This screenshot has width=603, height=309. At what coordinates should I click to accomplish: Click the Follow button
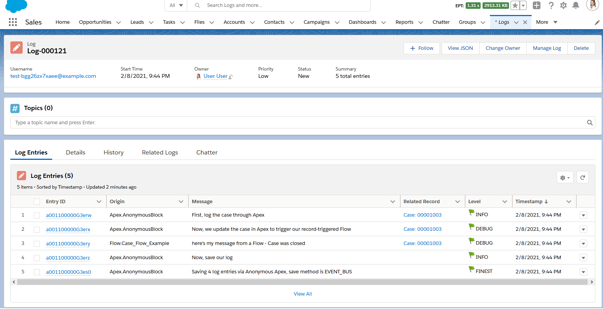(x=422, y=48)
